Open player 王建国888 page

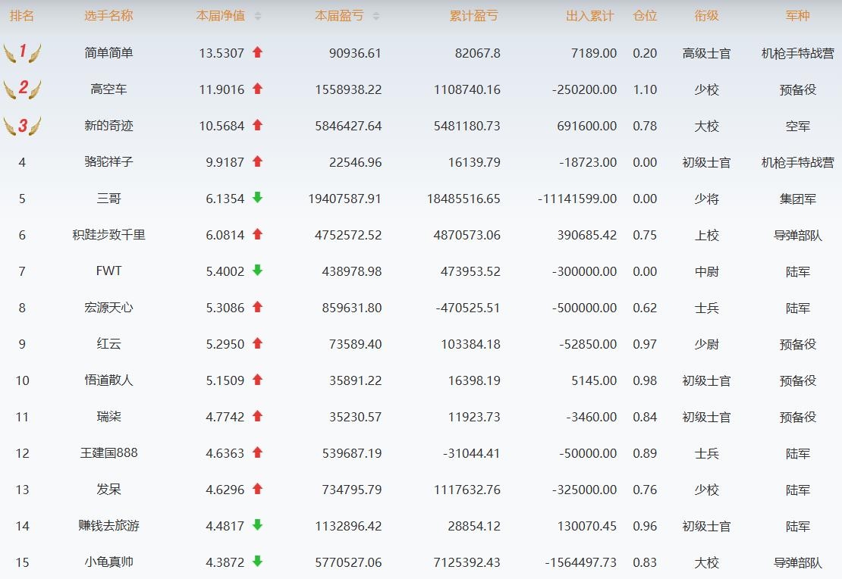tap(108, 453)
